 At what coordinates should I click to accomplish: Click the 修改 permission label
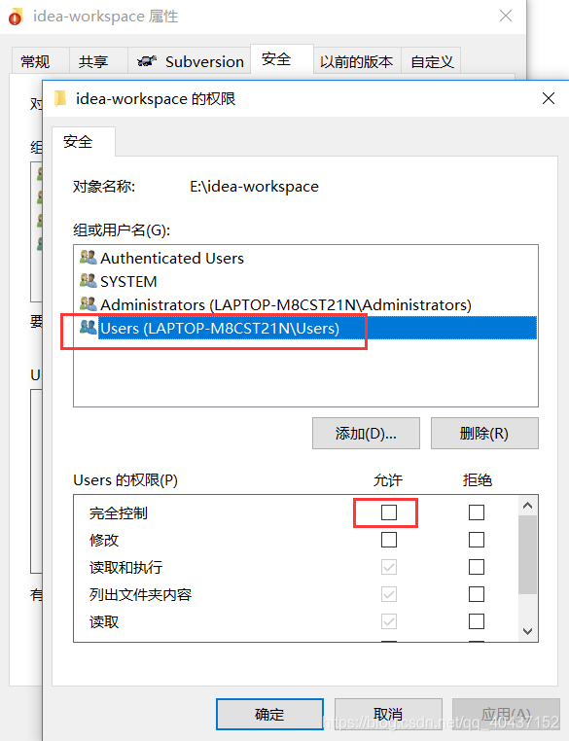coord(104,540)
